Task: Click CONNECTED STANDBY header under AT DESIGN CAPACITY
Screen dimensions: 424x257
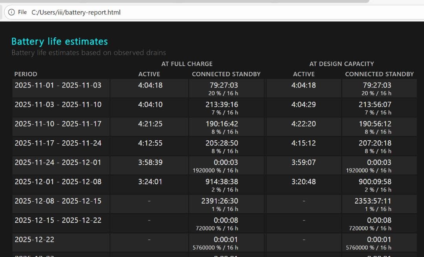Action: pos(379,74)
